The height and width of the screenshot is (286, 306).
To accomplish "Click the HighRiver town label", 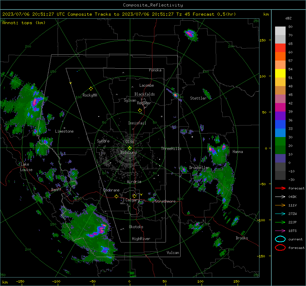I will pos(141,239).
